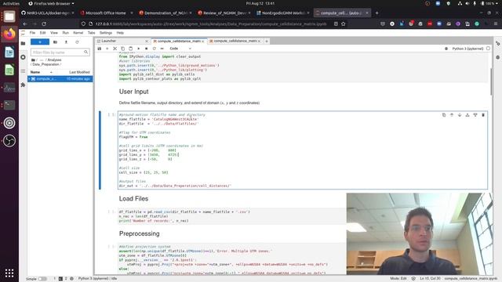Screen dimensions: 502x282
Task: Open the Activities overview
Action: coord(11,3)
